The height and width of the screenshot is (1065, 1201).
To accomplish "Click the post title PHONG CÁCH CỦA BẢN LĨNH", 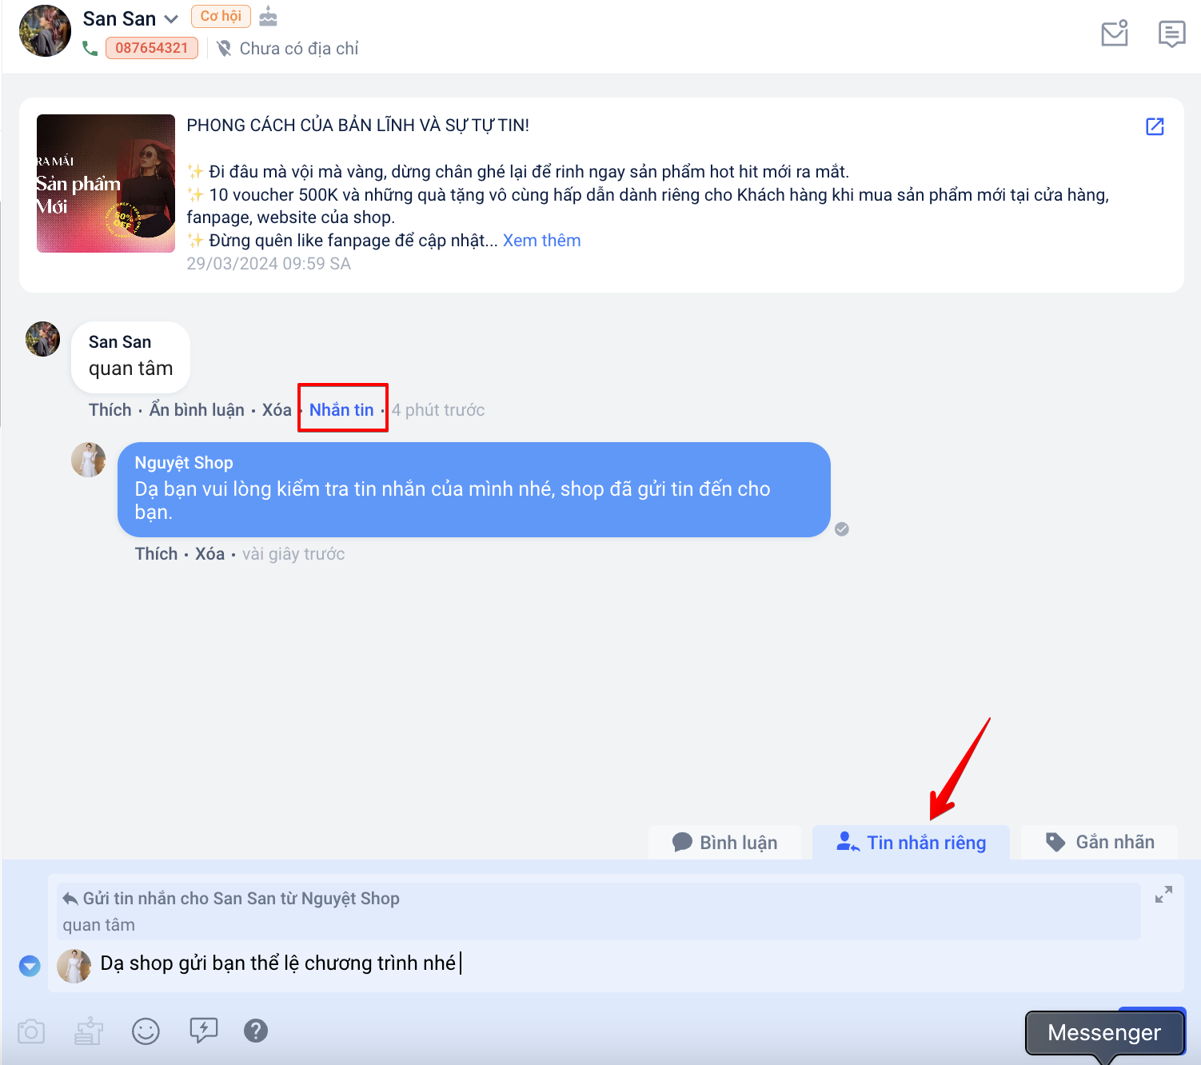I will point(358,126).
